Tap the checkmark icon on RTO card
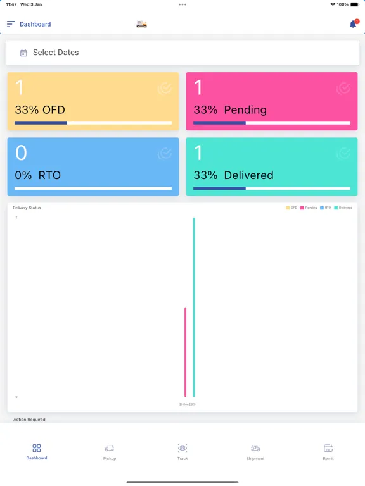This screenshot has height=486, width=365. 165,153
